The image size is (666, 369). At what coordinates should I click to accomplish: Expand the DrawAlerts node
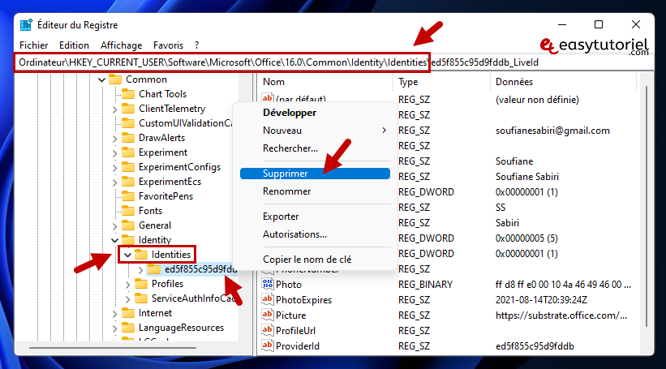point(114,139)
